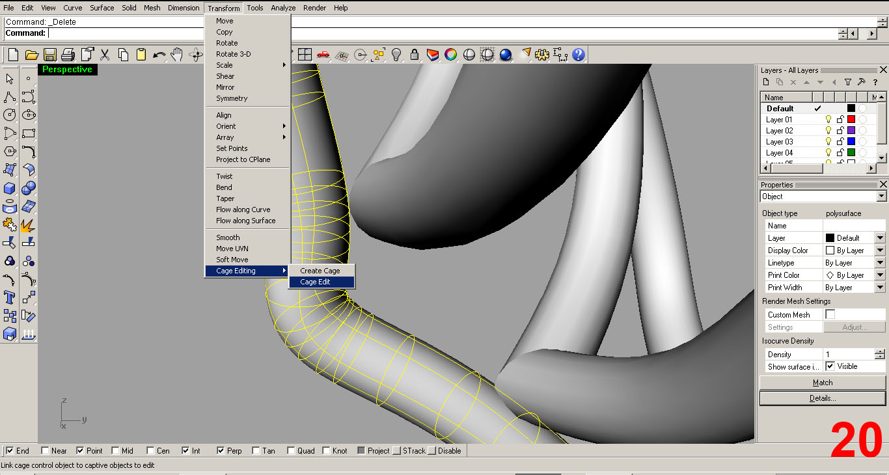Toggle the Int osnap checkbox
889x475 pixels.
pyautogui.click(x=185, y=450)
